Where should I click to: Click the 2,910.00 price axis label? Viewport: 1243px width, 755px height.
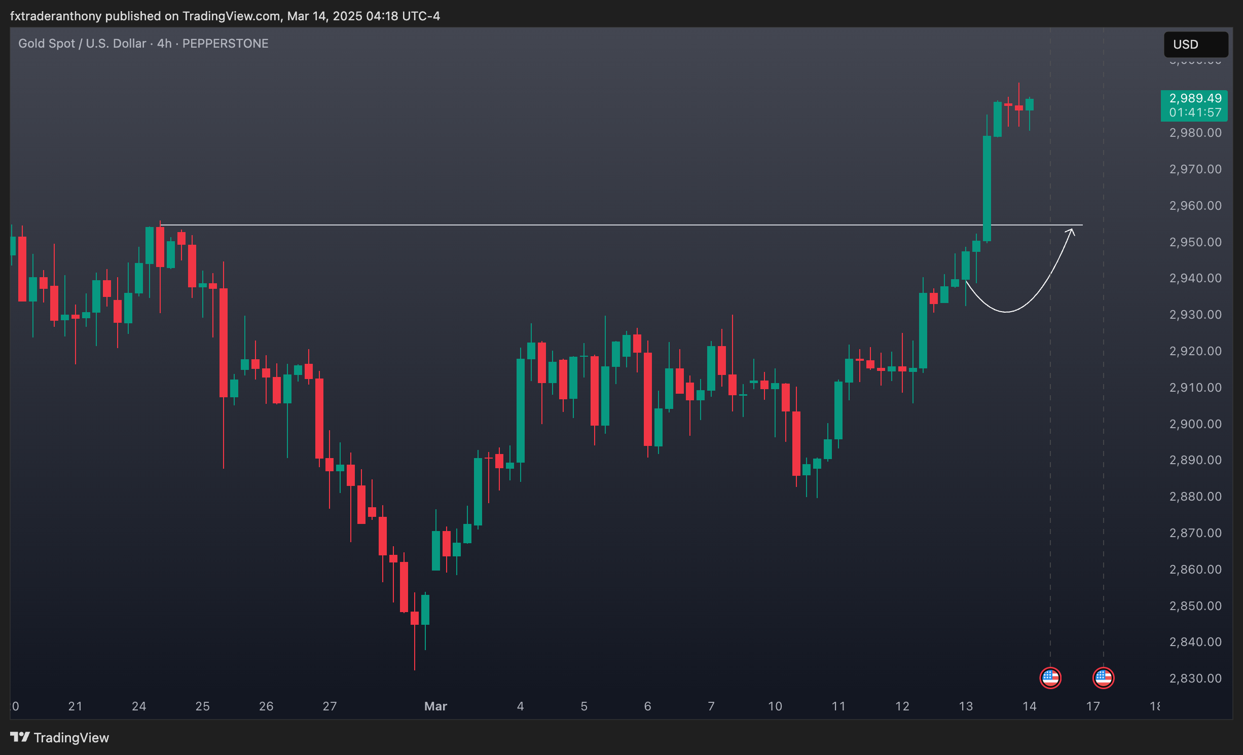coord(1195,388)
